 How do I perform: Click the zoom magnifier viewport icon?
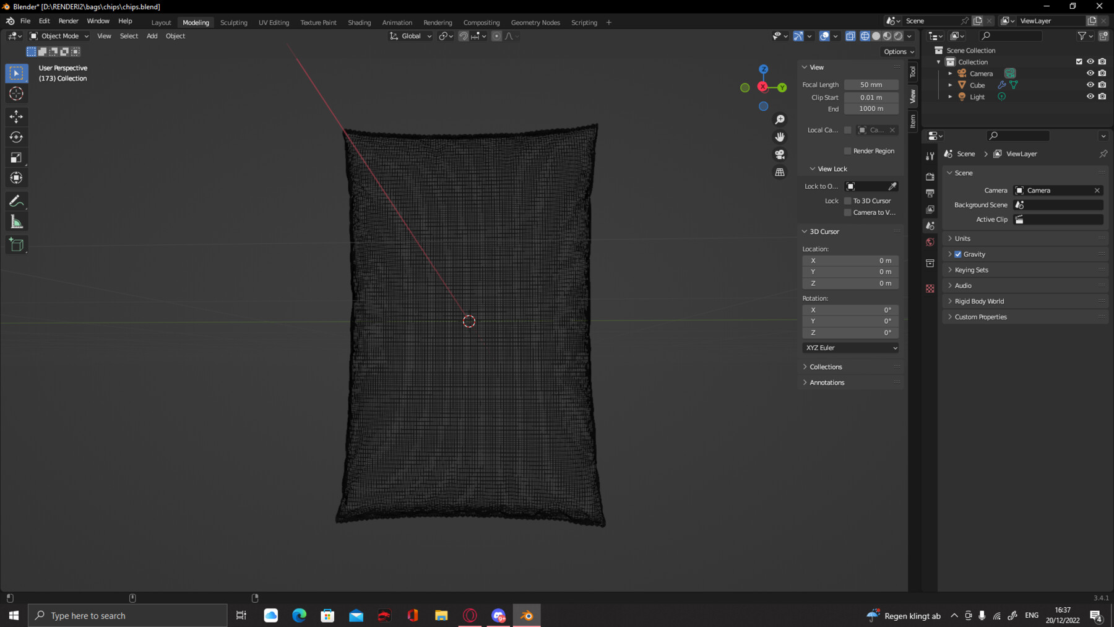point(780,119)
